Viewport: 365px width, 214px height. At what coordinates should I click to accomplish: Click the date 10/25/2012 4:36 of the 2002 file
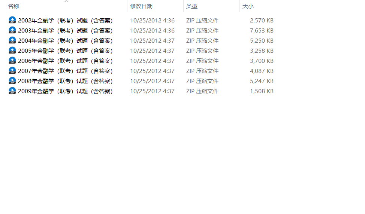152,21
